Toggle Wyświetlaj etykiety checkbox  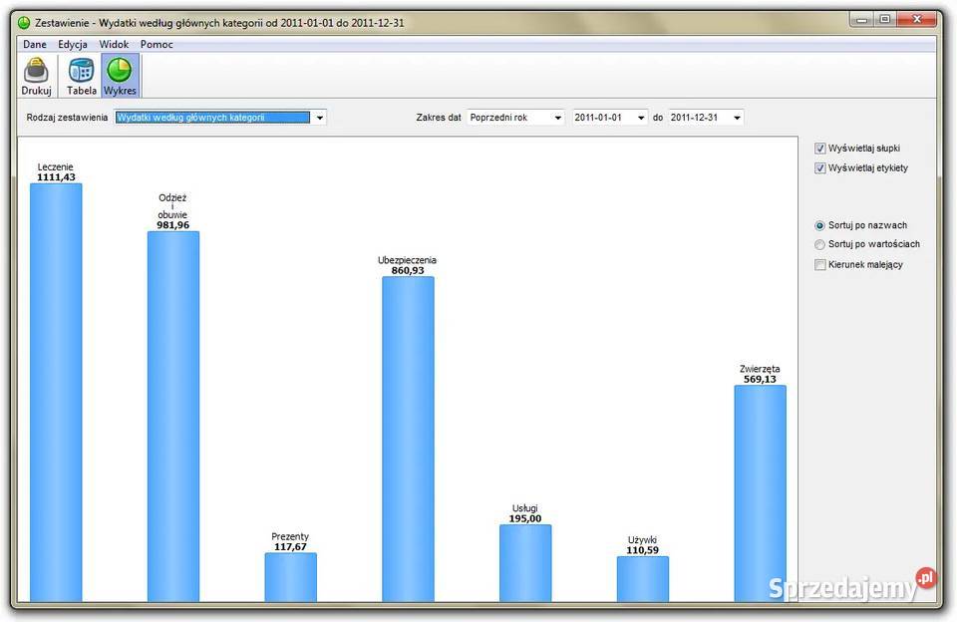coord(820,168)
